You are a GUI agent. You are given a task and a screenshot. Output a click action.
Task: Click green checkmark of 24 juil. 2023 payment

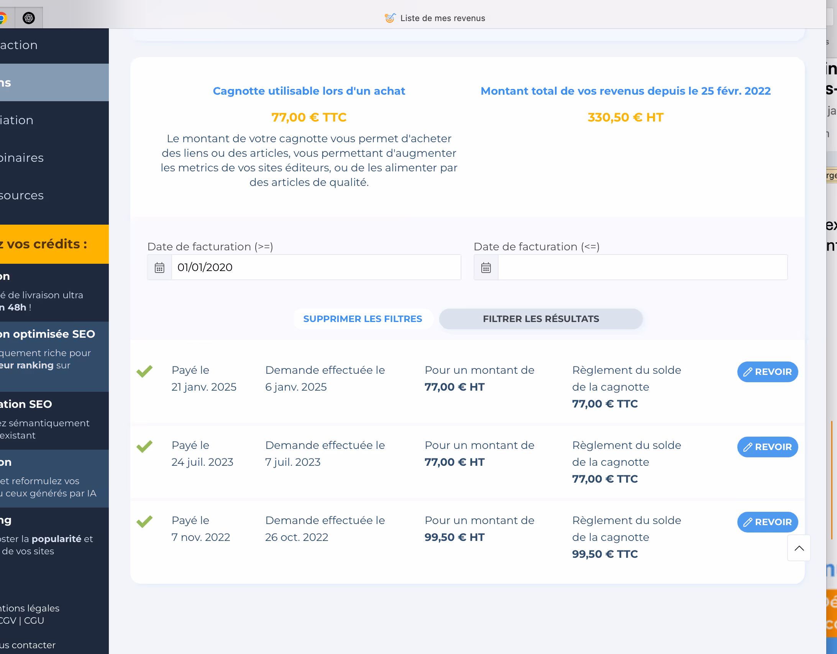tap(144, 446)
